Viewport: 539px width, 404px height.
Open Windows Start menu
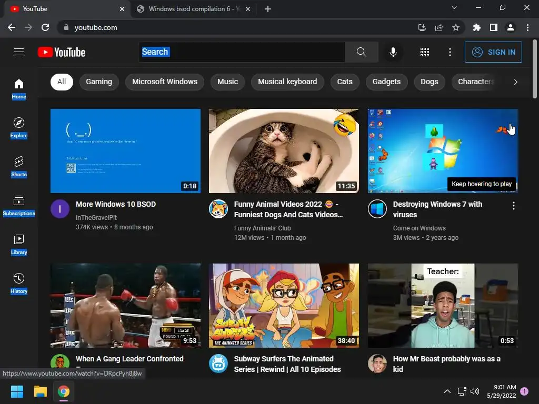(x=17, y=391)
